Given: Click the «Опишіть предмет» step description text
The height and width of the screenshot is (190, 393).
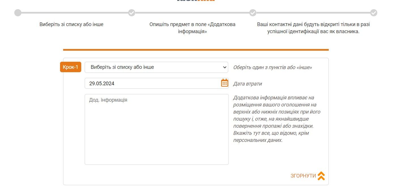Looking at the screenshot, I should 192,27.
